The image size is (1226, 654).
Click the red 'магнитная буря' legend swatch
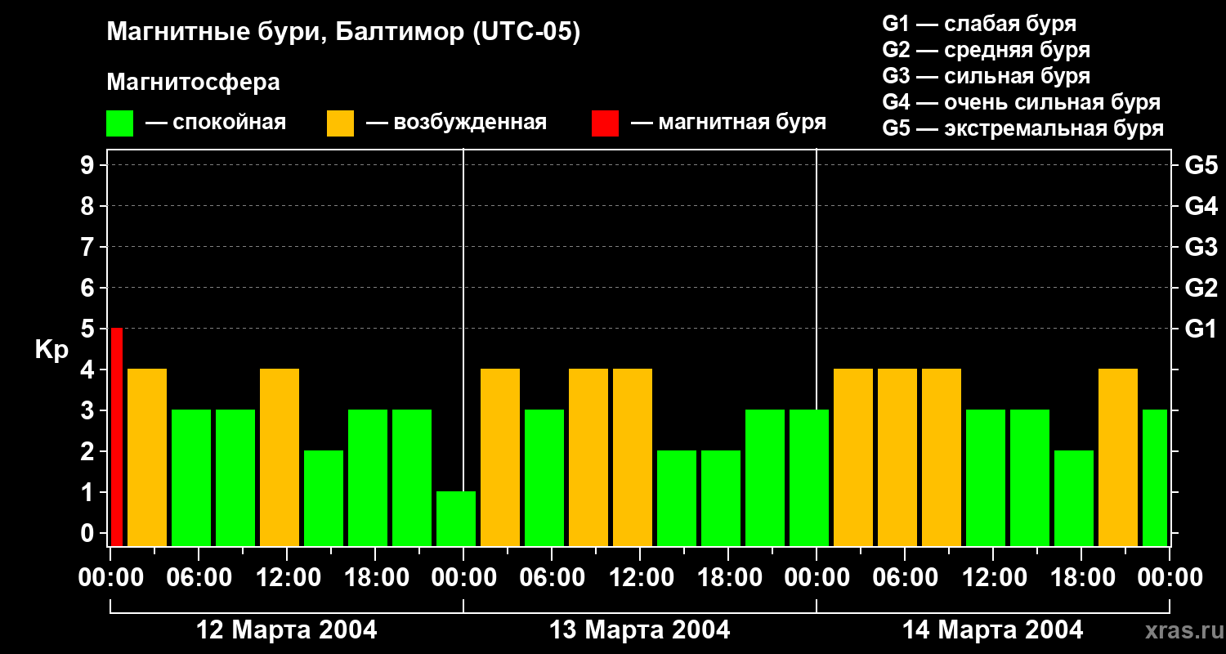605,123
